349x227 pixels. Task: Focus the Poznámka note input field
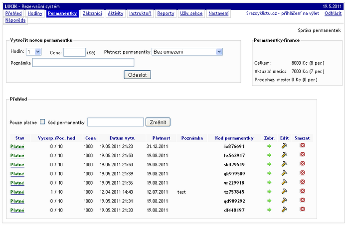point(83,63)
